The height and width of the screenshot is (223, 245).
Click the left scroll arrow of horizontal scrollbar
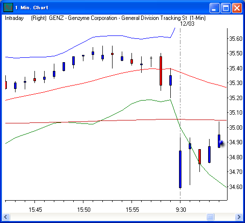click(x=6, y=217)
